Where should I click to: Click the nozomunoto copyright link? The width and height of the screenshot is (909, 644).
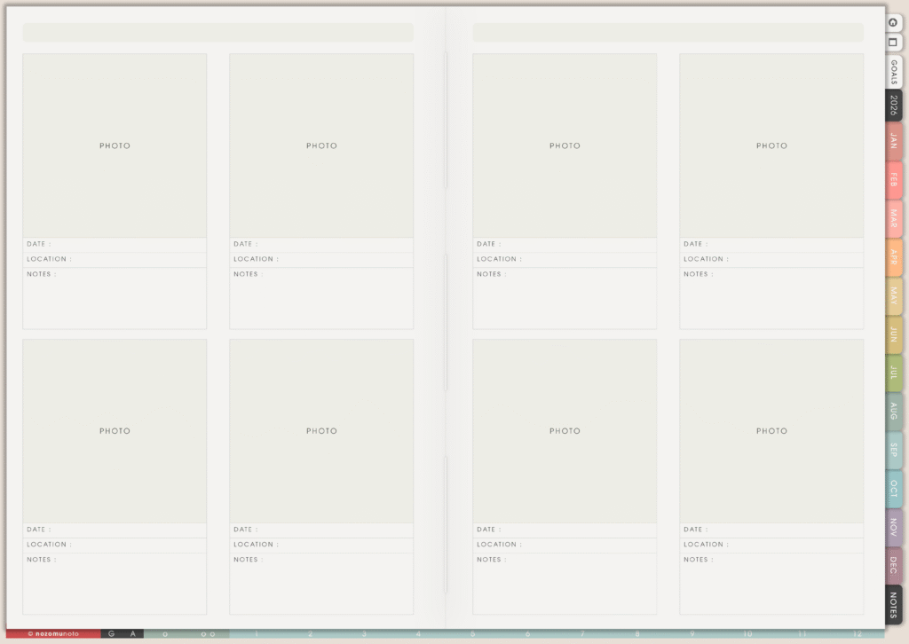(53, 633)
